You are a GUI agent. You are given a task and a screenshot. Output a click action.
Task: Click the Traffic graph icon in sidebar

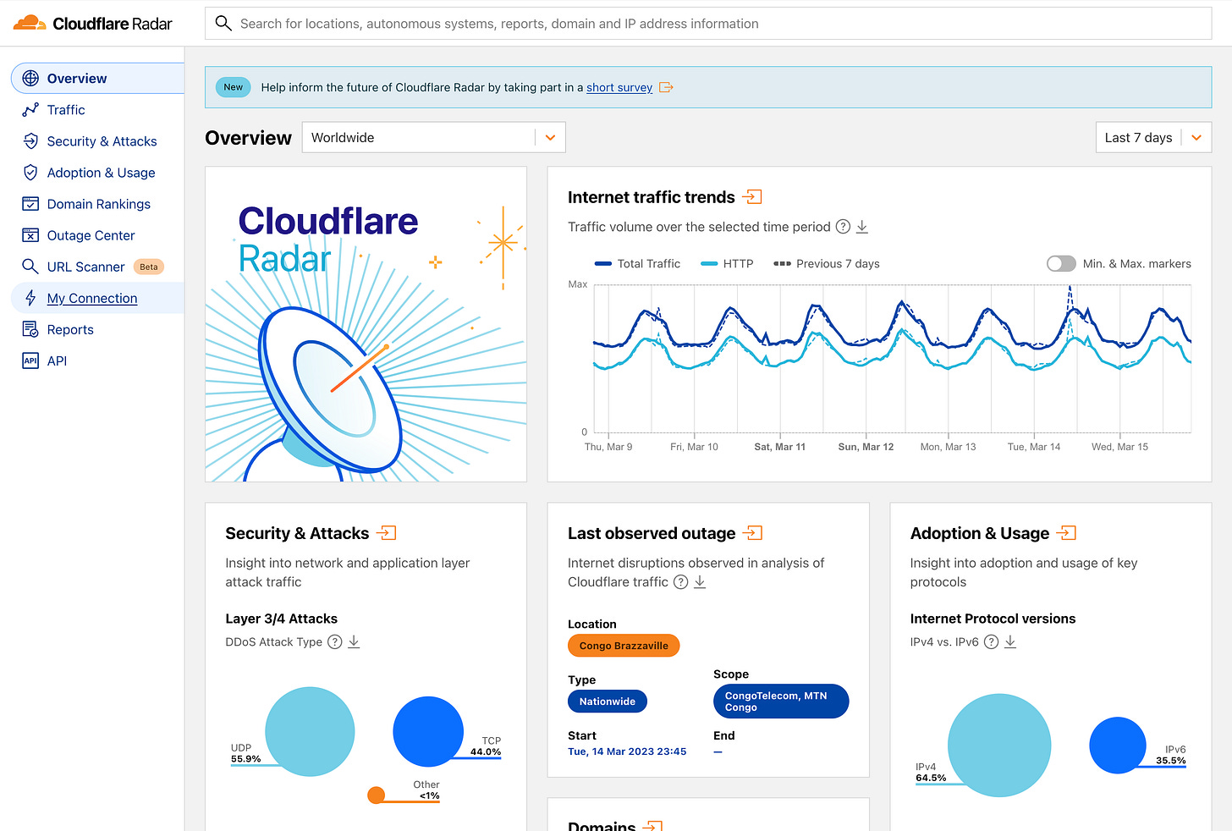[x=30, y=110]
